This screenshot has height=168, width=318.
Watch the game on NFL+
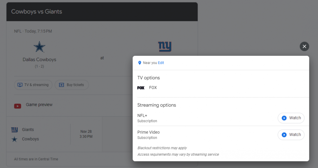pos(291,118)
